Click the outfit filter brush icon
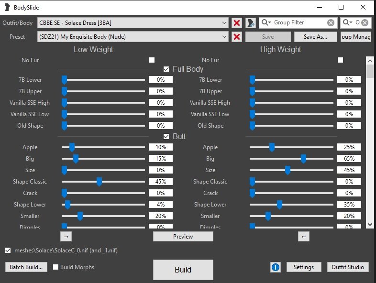Viewport: 376px width, 283px height. [251, 23]
